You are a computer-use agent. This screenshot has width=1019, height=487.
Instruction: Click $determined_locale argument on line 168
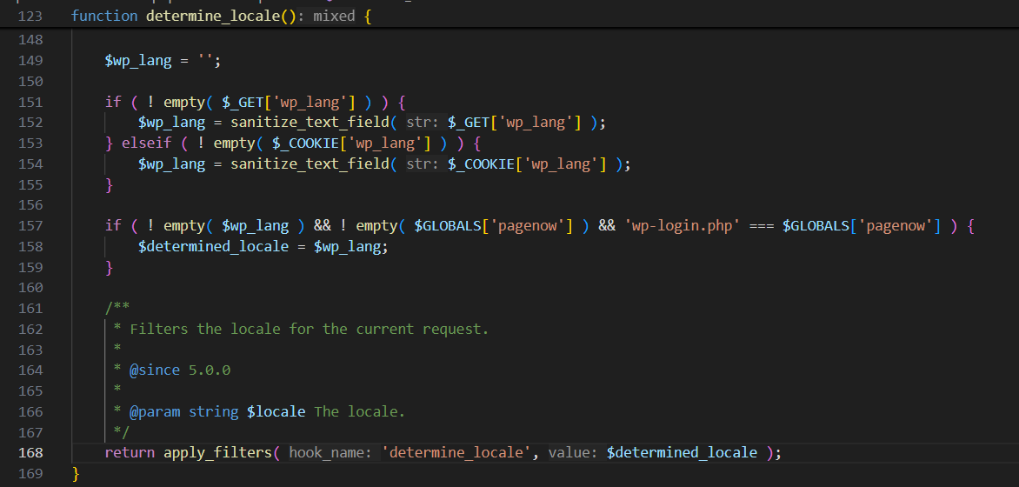[681, 452]
